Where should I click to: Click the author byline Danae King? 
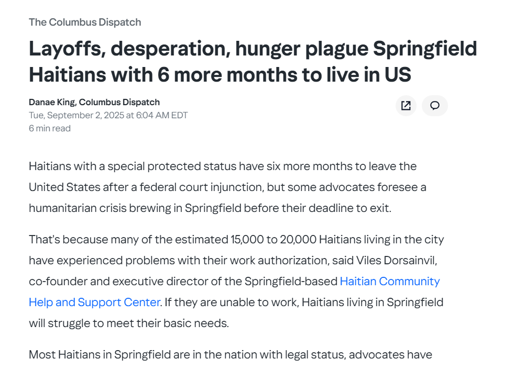click(94, 102)
